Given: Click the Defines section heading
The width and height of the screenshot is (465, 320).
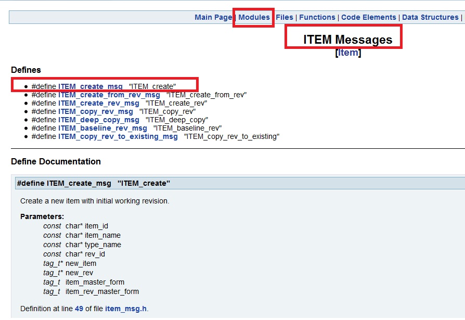Looking at the screenshot, I should tap(27, 70).
